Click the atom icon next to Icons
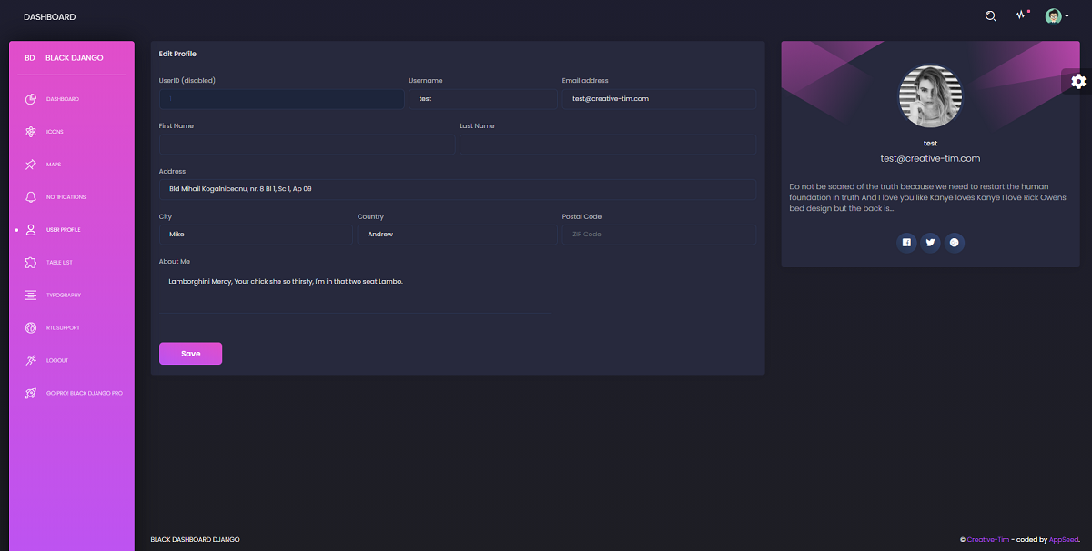 tap(31, 132)
